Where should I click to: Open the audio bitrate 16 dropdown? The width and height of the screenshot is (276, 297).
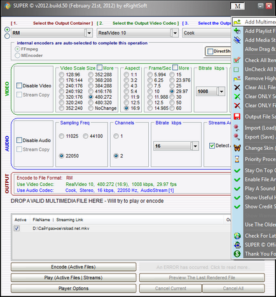[x=195, y=146]
